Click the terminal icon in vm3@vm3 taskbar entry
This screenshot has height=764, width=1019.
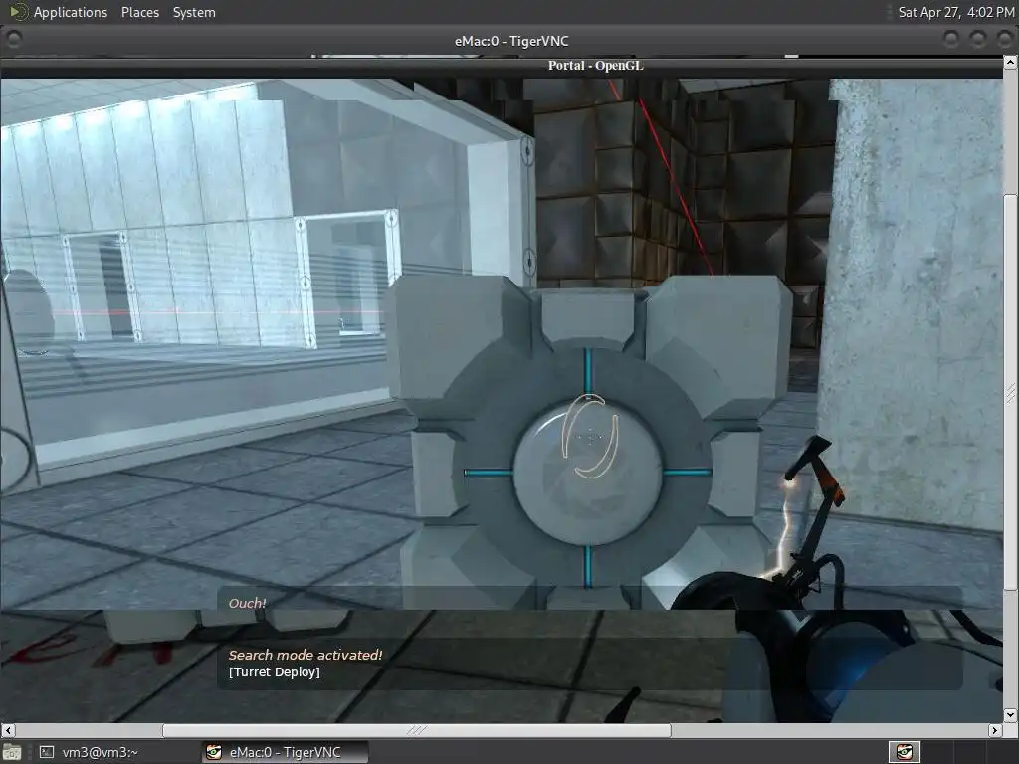47,752
